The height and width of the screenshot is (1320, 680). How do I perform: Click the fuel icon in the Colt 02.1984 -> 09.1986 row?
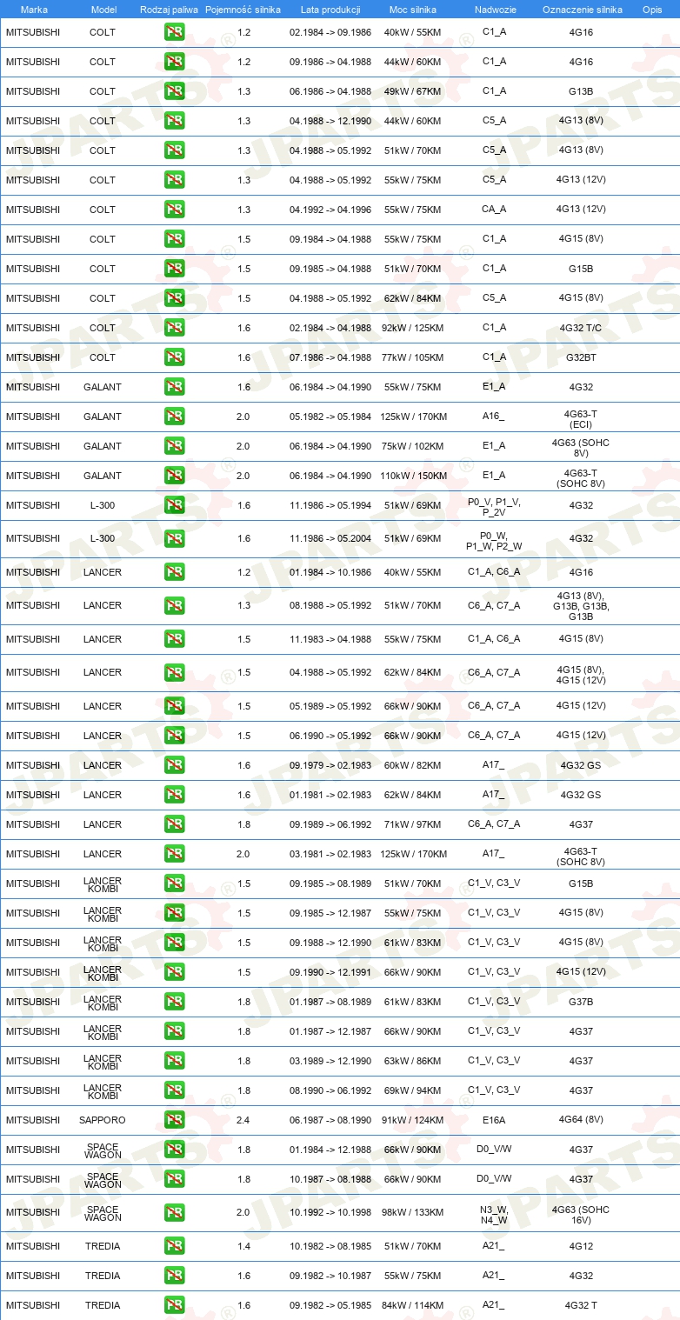(174, 32)
